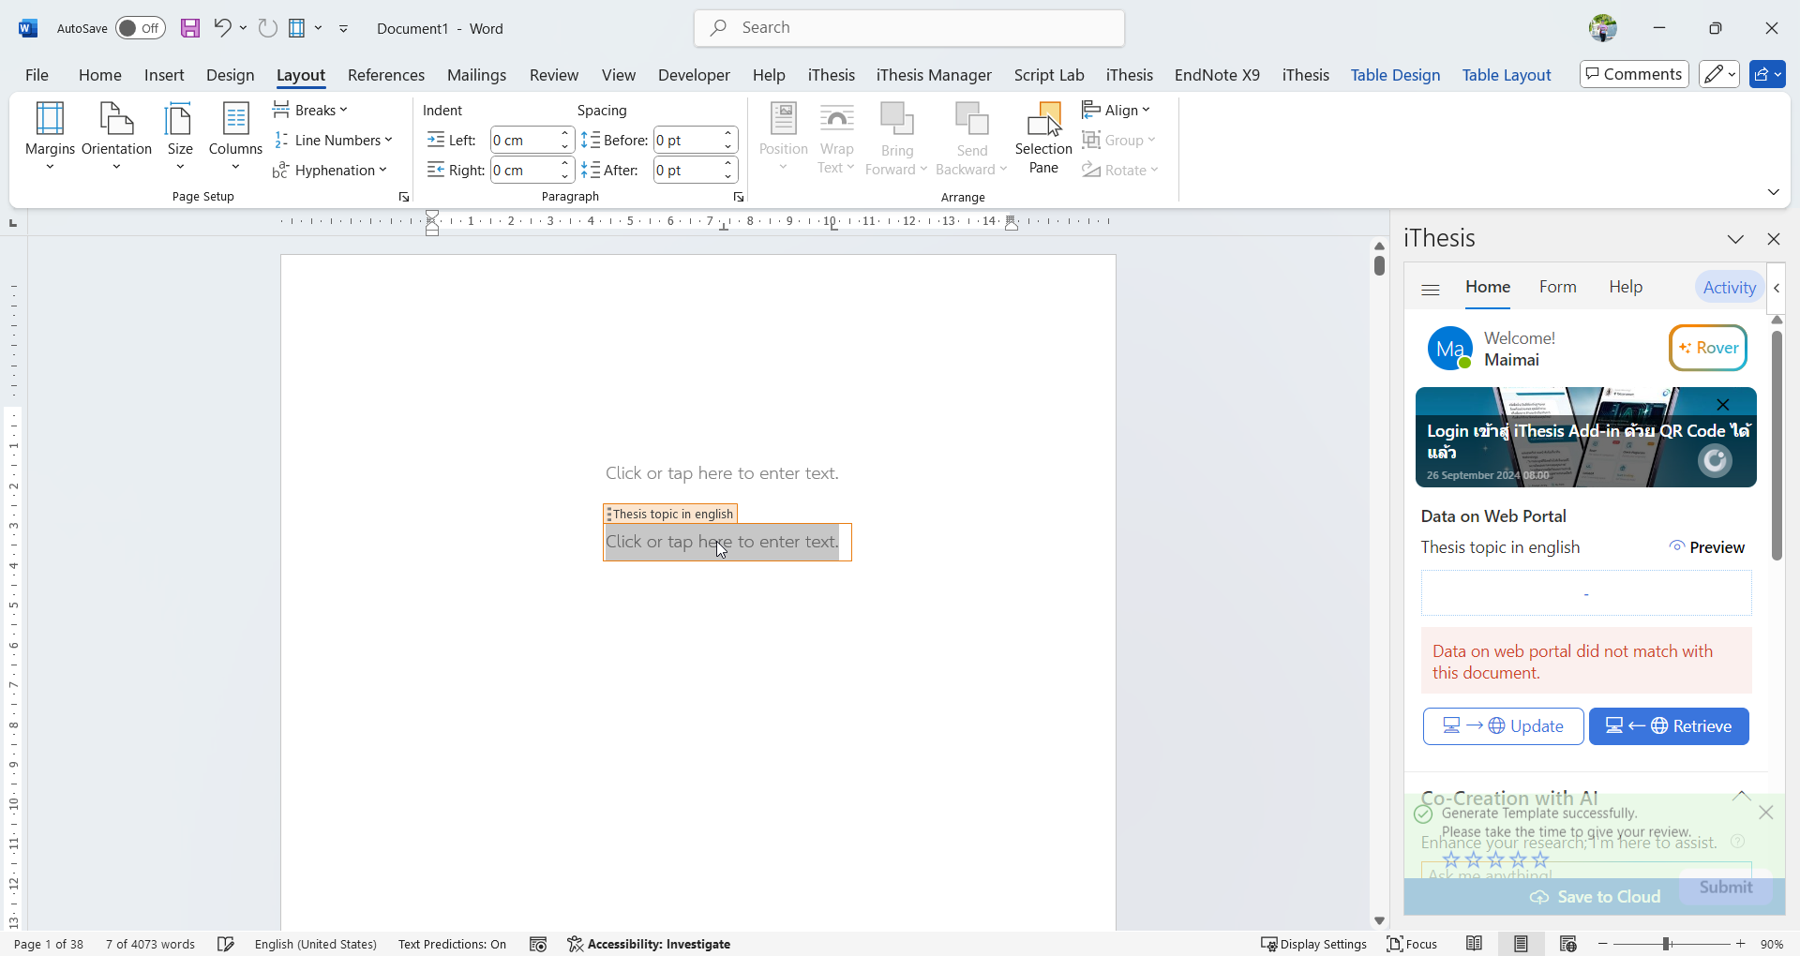
Task: Open the Comments pane
Action: 1634,74
